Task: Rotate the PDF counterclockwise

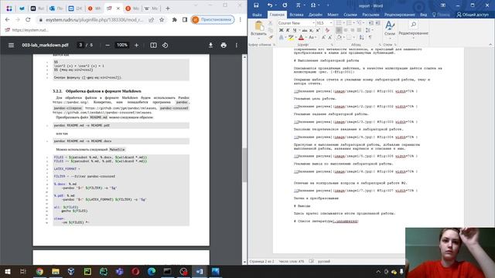Action: click(165, 45)
